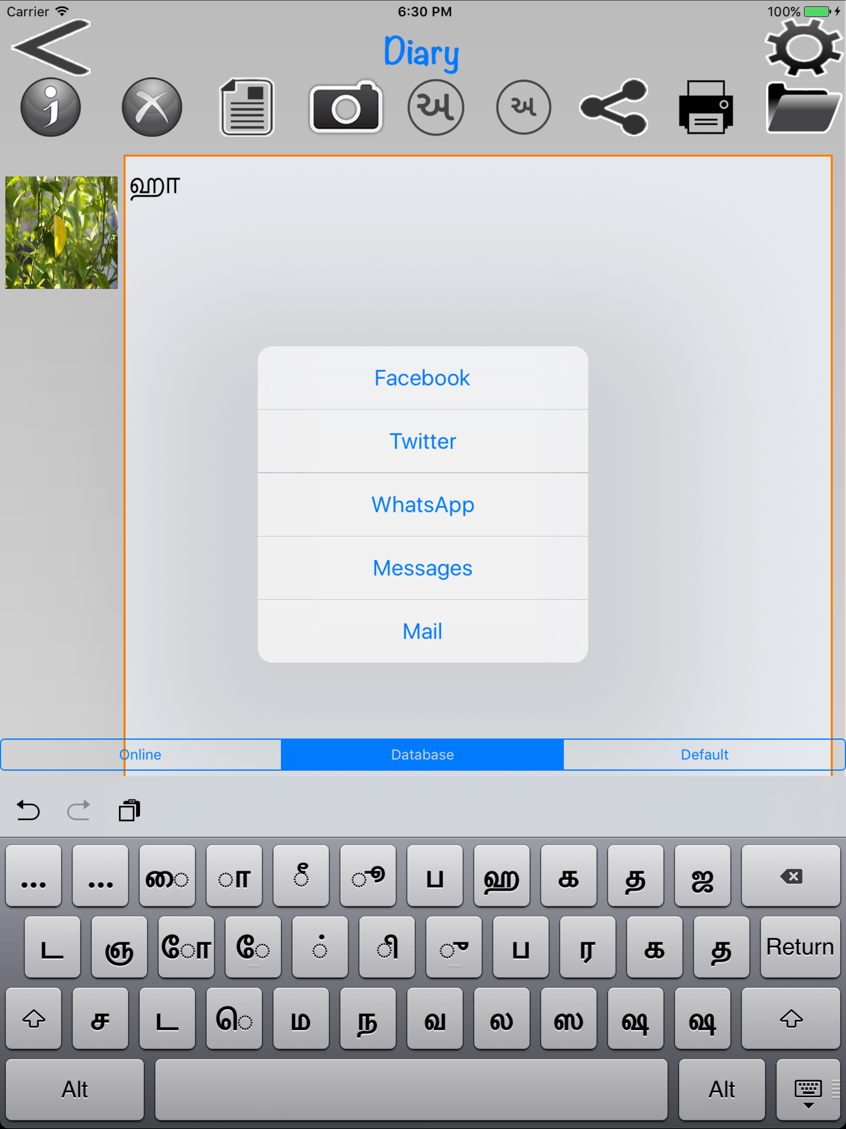
Task: Tap the ம key on keyboard
Action: tap(301, 1019)
